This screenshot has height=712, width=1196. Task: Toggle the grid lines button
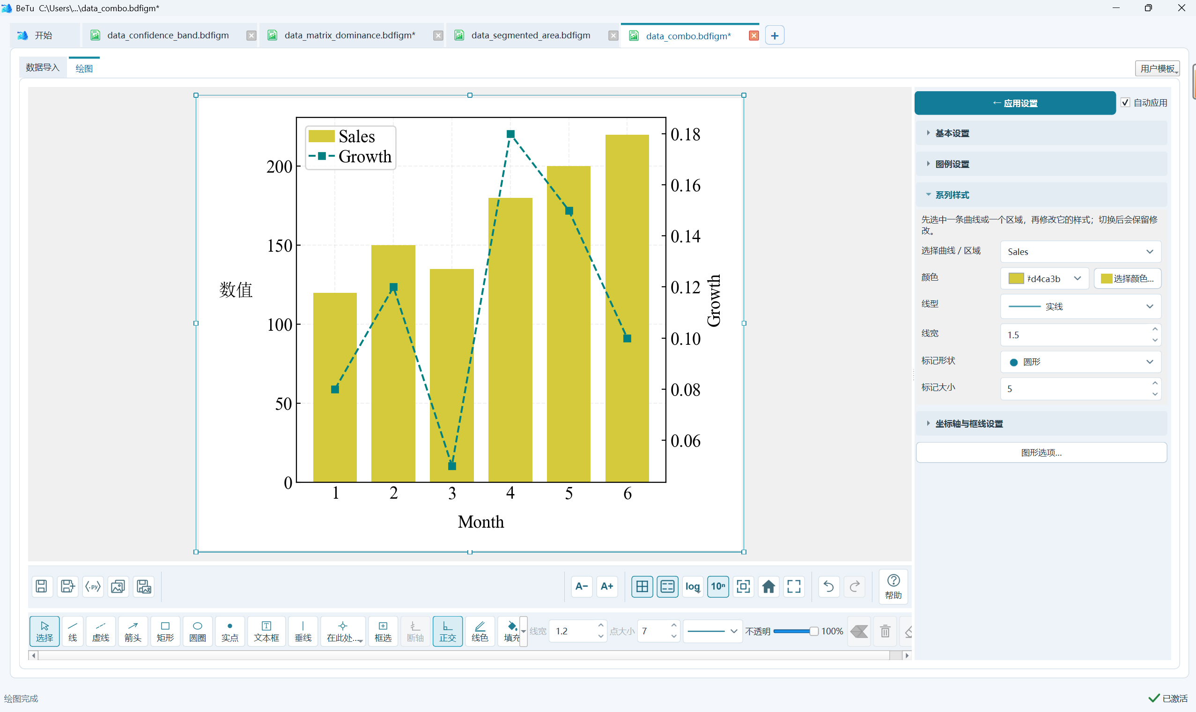click(642, 586)
